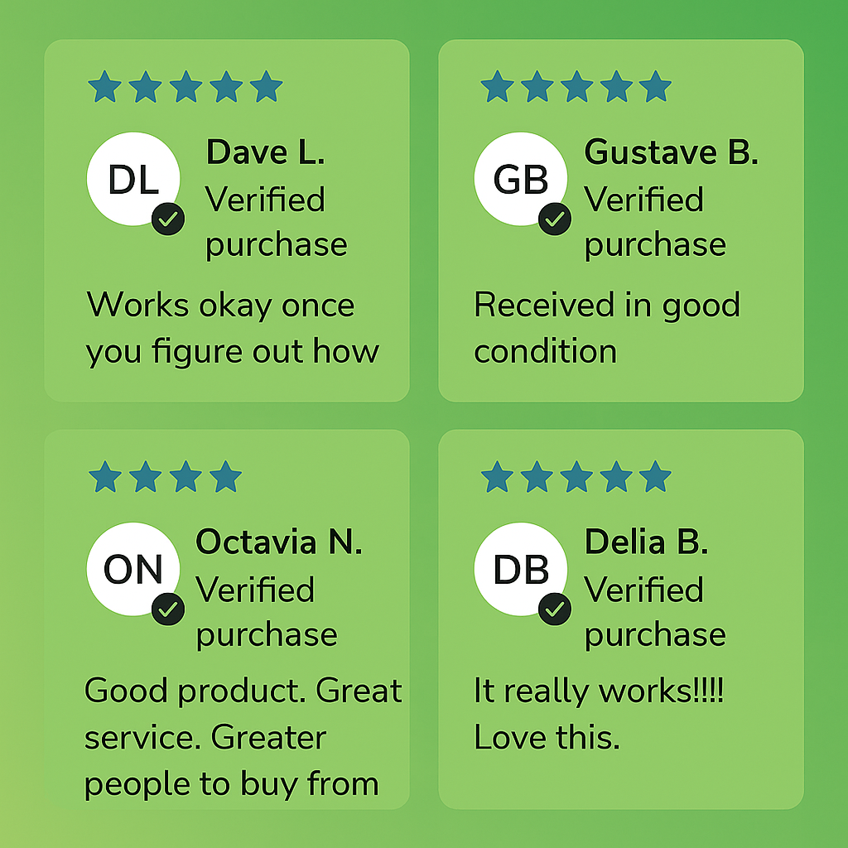848x848 pixels.
Task: Click Octavia N.'s verified checkmark badge
Action: tap(169, 609)
